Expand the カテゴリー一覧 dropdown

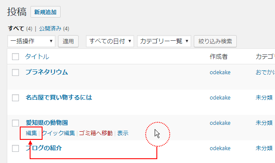coord(164,41)
